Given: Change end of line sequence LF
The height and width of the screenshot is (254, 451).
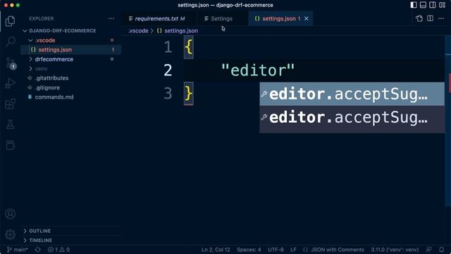Looking at the screenshot, I should click(293, 250).
